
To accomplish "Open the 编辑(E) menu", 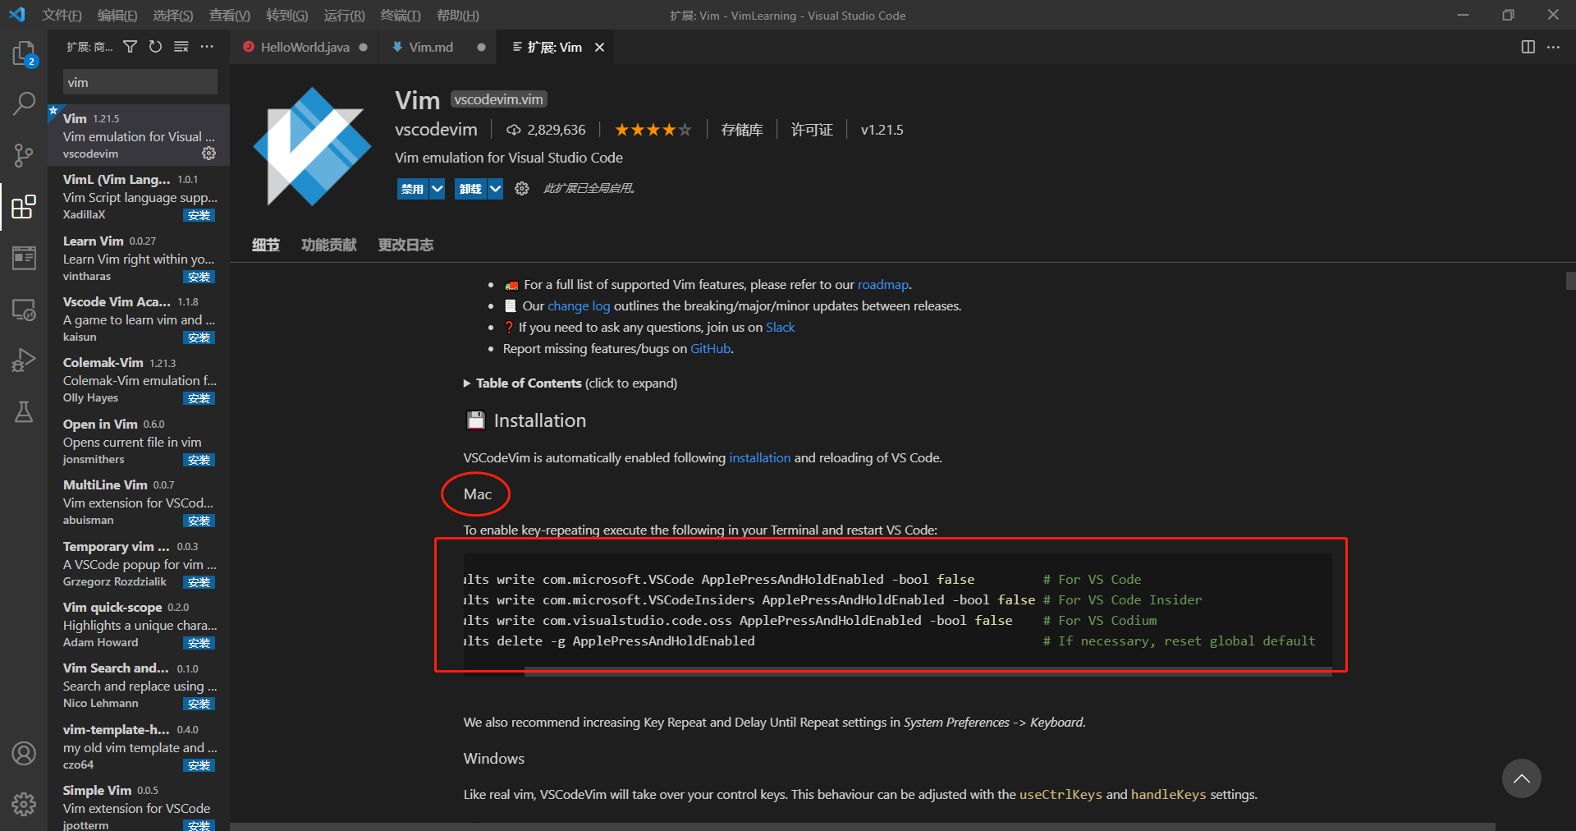I will pos(117,16).
